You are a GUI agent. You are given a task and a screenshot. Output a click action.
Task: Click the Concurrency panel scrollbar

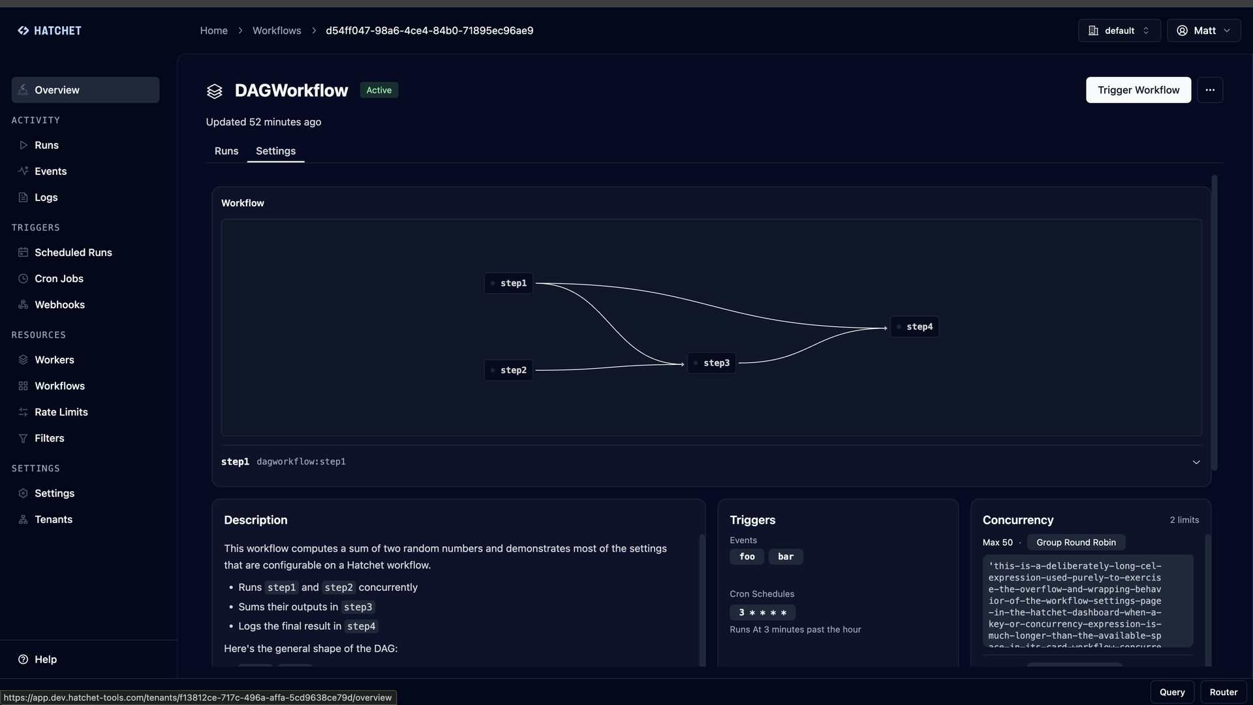click(1208, 601)
